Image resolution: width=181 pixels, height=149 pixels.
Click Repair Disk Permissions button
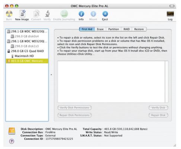pos(74,115)
